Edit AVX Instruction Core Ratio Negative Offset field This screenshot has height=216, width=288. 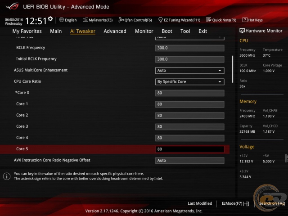coord(190,161)
